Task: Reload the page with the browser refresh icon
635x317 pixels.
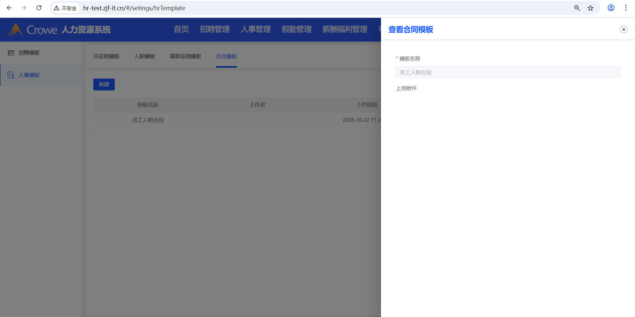Action: (x=39, y=8)
